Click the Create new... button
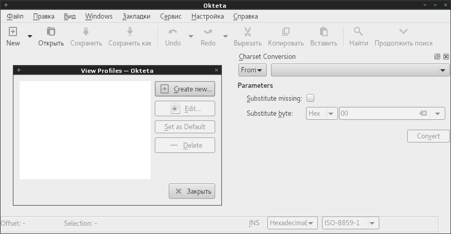This screenshot has width=451, height=234. [185, 89]
